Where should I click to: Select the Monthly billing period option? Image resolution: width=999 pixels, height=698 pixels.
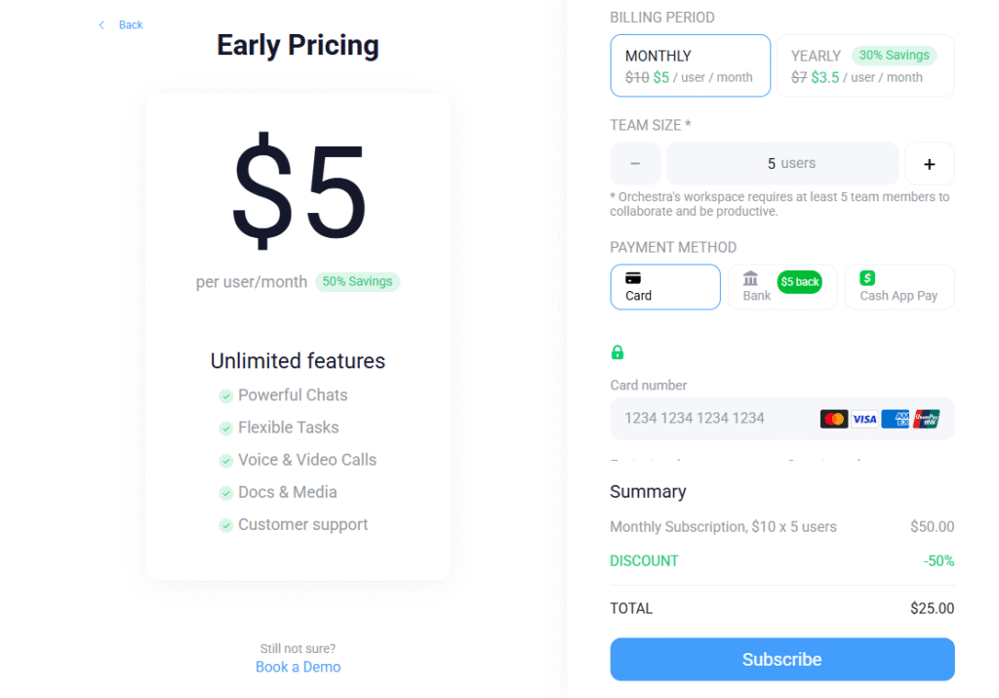(x=690, y=66)
